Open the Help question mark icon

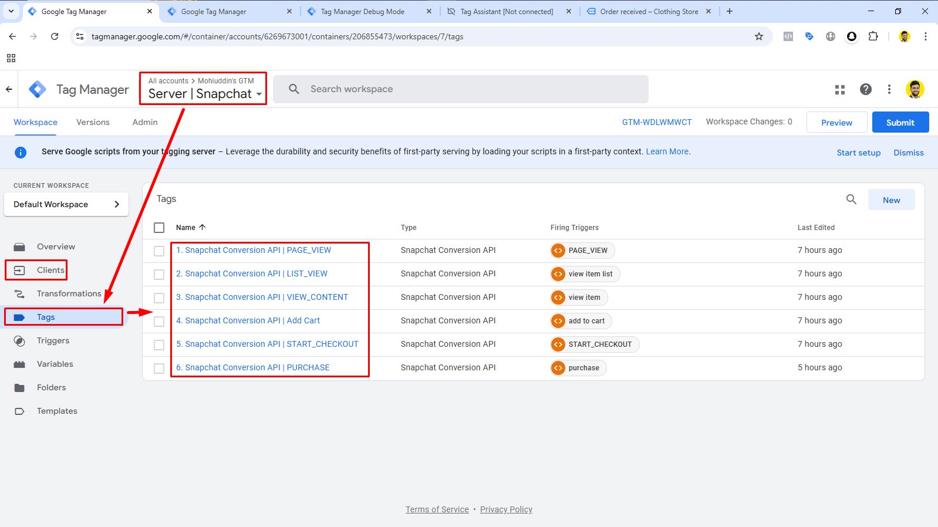[865, 89]
